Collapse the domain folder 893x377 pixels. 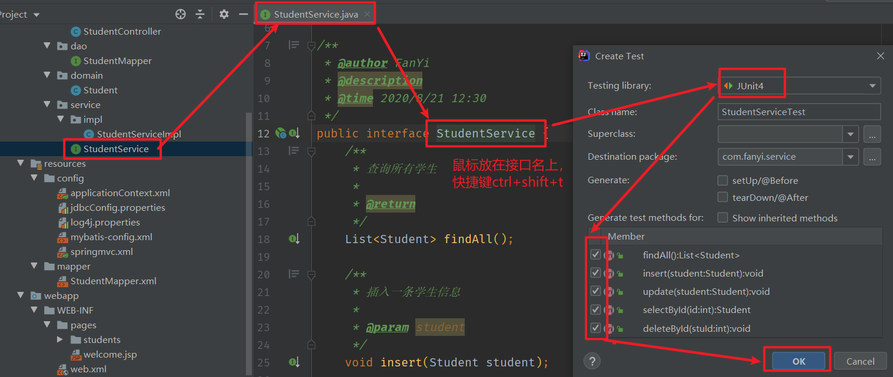click(x=48, y=75)
